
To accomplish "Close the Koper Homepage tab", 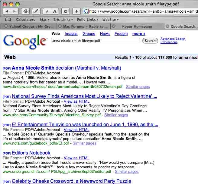I will 114,26.
